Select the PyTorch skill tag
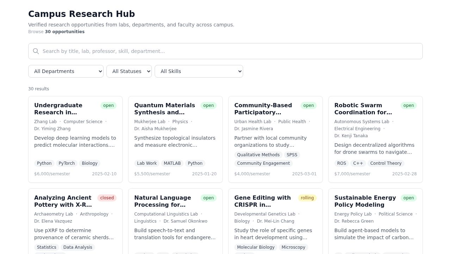Image resolution: width=451 pixels, height=254 pixels. tap(67, 163)
